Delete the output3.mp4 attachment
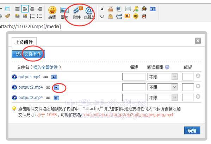211x144 pixels. 198,96
